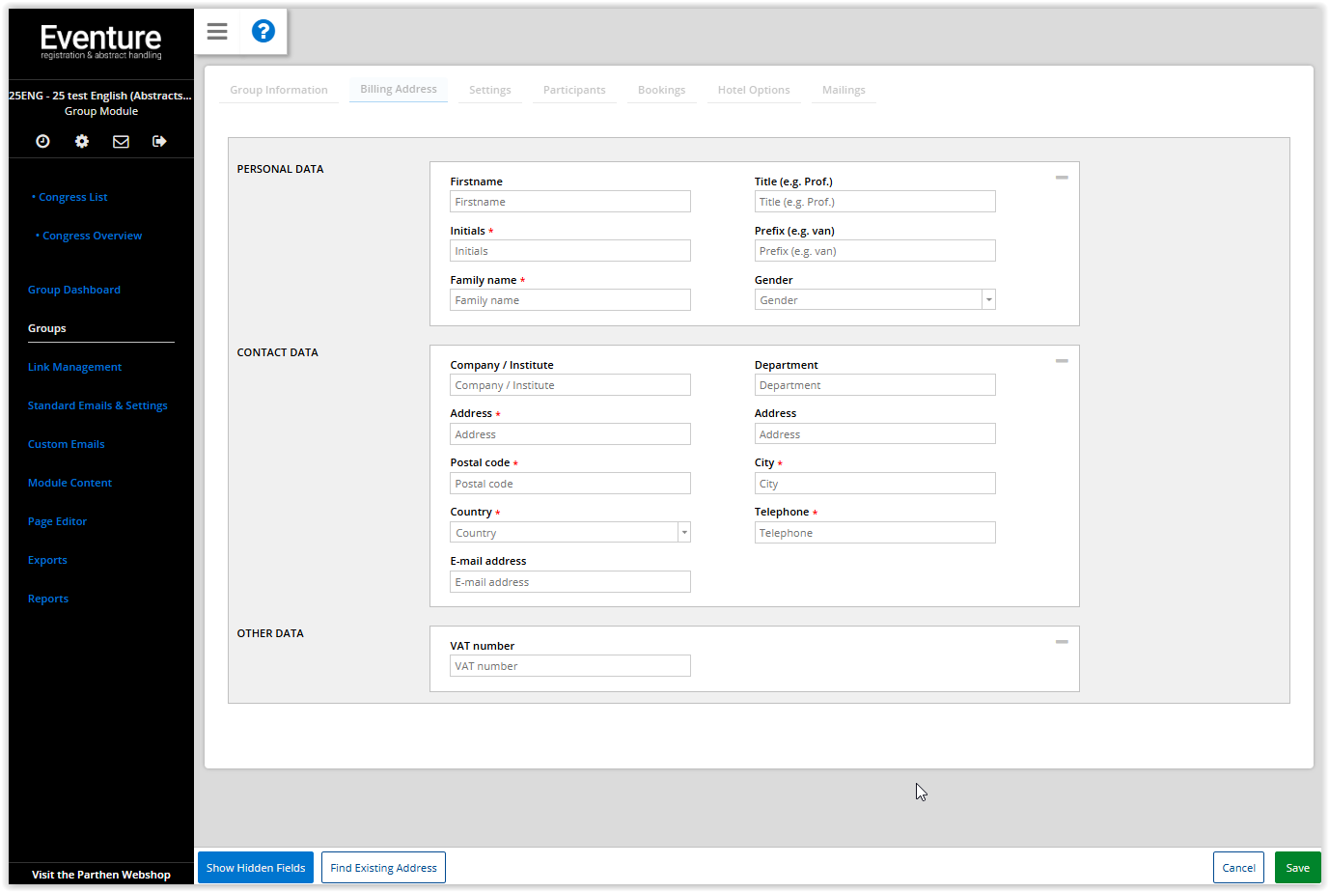Focus the E-mail address field
This screenshot has height=892, width=1329.
[570, 582]
